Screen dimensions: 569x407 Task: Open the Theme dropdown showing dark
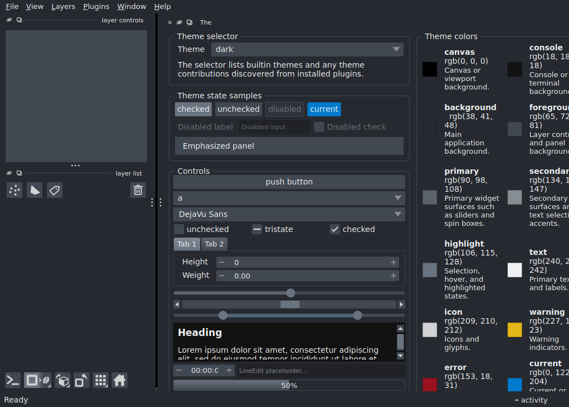pos(307,49)
